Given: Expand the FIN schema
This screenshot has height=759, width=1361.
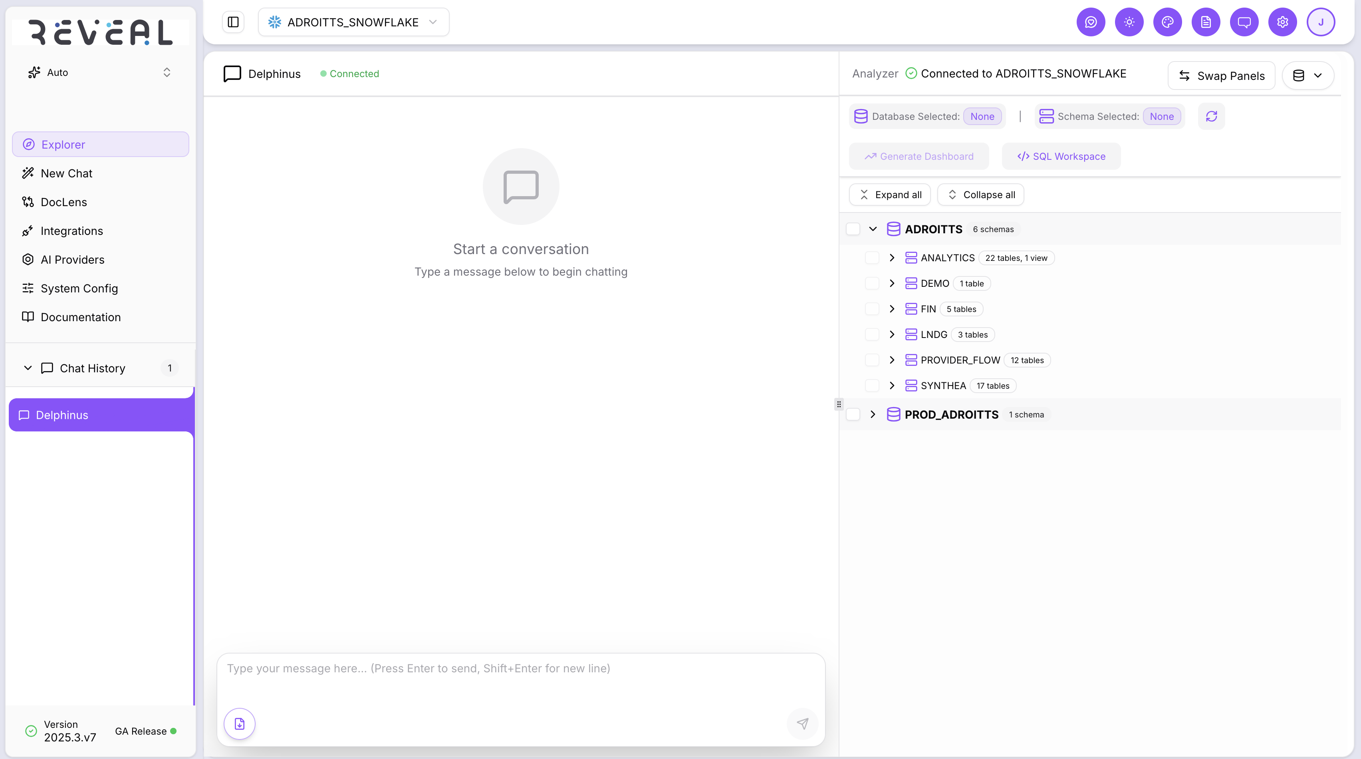Looking at the screenshot, I should 892,309.
